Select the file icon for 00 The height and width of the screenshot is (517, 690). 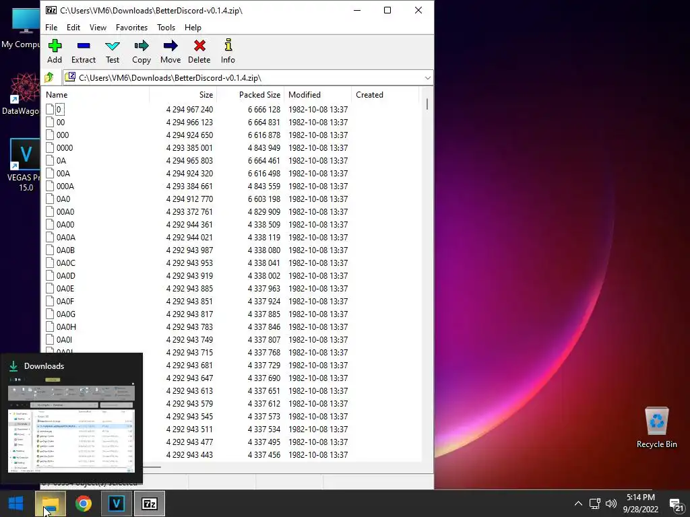[50, 123]
